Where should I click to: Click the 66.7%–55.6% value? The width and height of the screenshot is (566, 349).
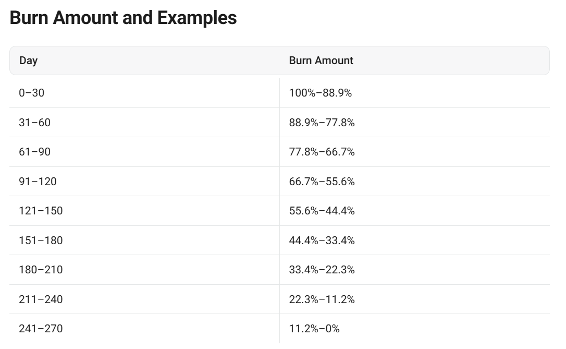point(322,182)
